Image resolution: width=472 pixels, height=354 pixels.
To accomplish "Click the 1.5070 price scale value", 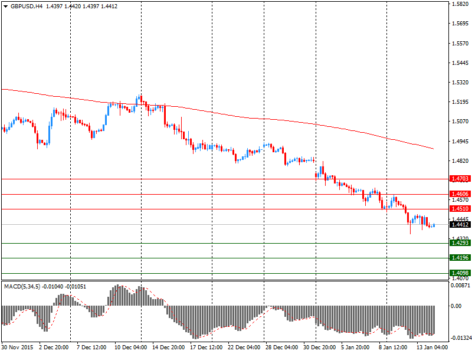I will click(x=461, y=122).
